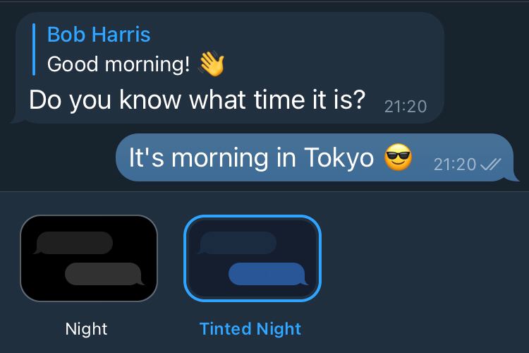Click the blue reply quote bar
Screen dimensions: 529x353
tap(34, 49)
